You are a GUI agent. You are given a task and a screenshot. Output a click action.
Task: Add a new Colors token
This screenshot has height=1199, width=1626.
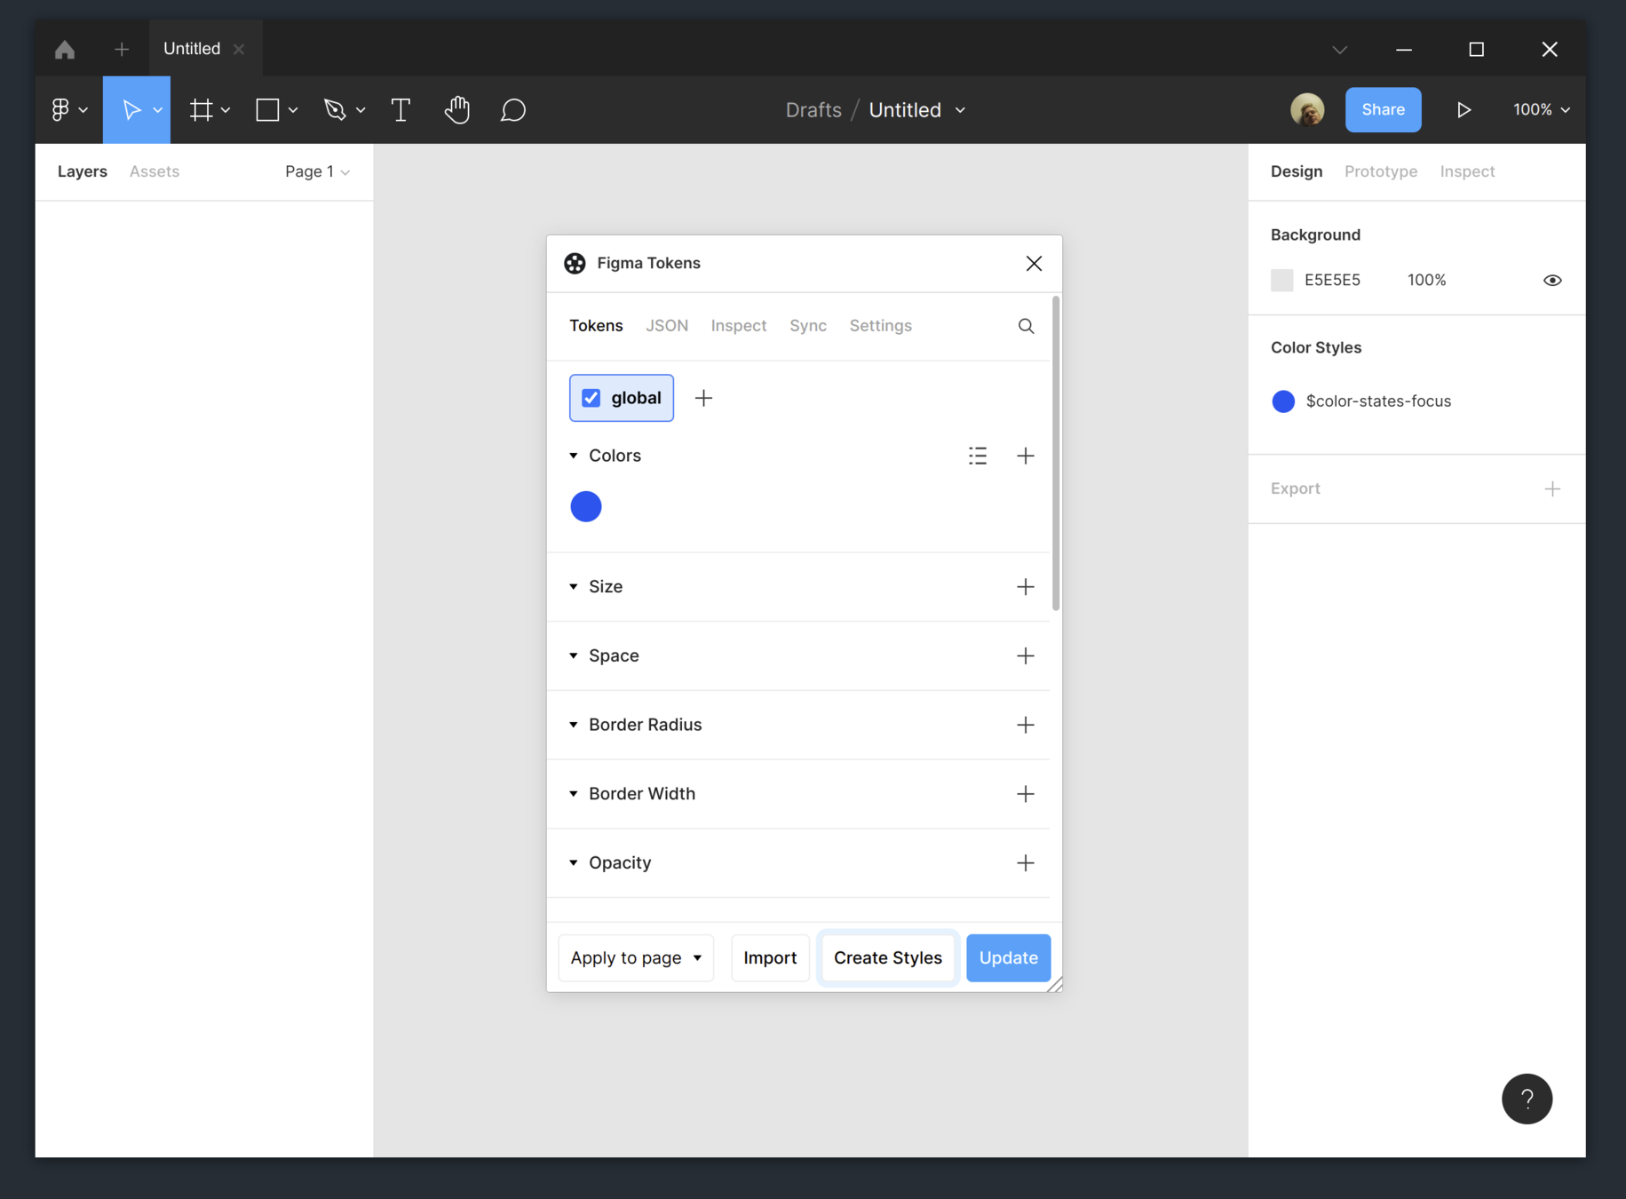[x=1026, y=456]
